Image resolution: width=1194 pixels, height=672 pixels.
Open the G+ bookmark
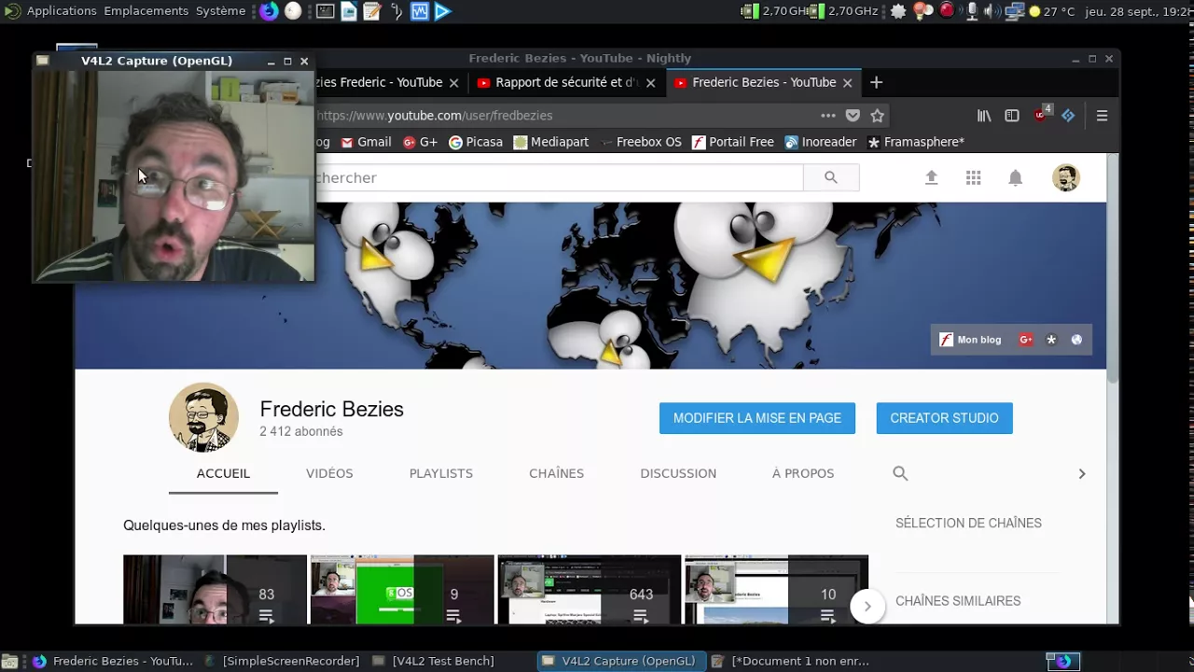pyautogui.click(x=420, y=142)
